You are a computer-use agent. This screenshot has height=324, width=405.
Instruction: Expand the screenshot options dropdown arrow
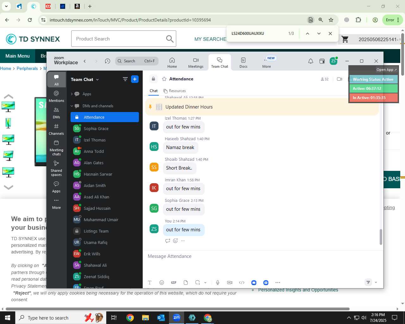pyautogui.click(x=205, y=283)
